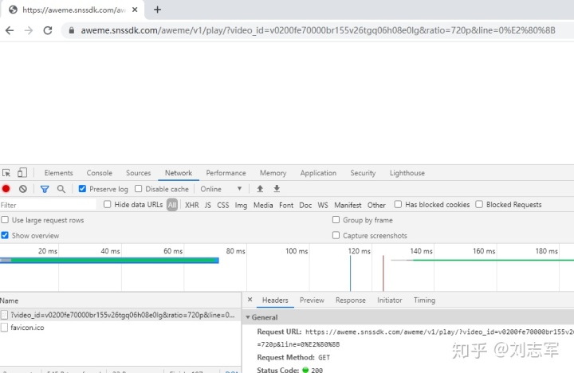
Task: Activate the inspect element picker icon
Action: point(6,173)
